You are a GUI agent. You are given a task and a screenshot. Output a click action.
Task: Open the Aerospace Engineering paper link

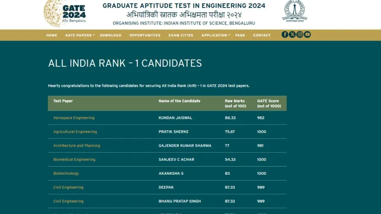tap(74, 118)
